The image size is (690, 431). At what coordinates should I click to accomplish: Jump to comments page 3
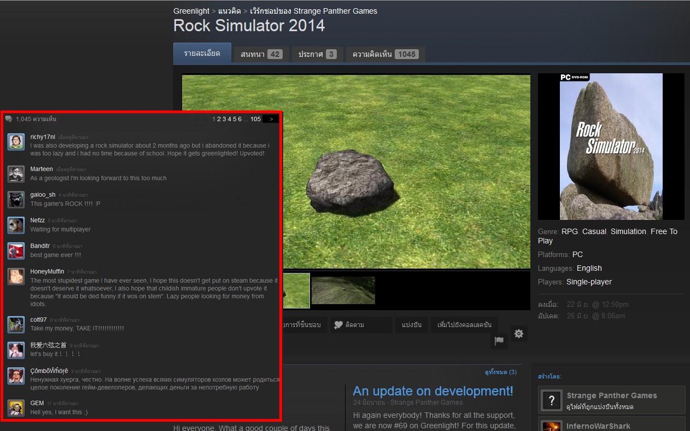point(224,119)
